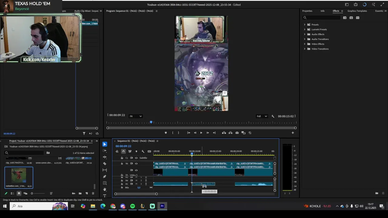Select the Slip tool
The image size is (388, 218).
105,170
